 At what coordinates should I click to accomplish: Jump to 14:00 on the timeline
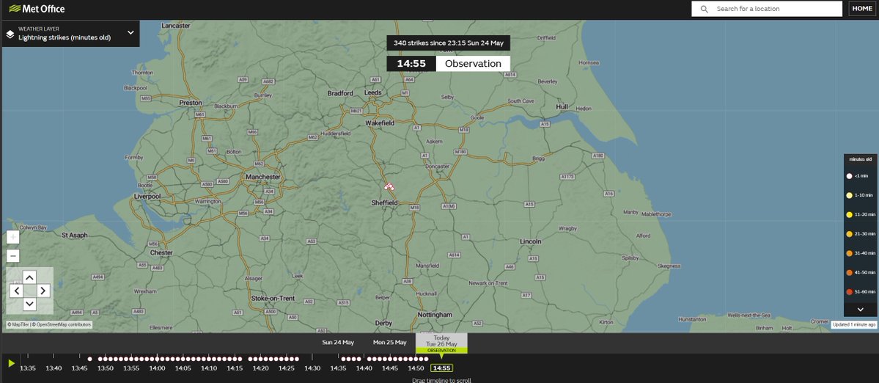tap(157, 368)
